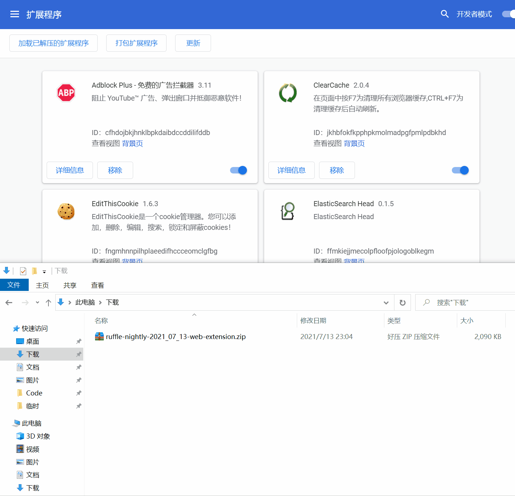515x496 pixels.
Task: Open 文档 under 此电脑
Action: coord(33,475)
